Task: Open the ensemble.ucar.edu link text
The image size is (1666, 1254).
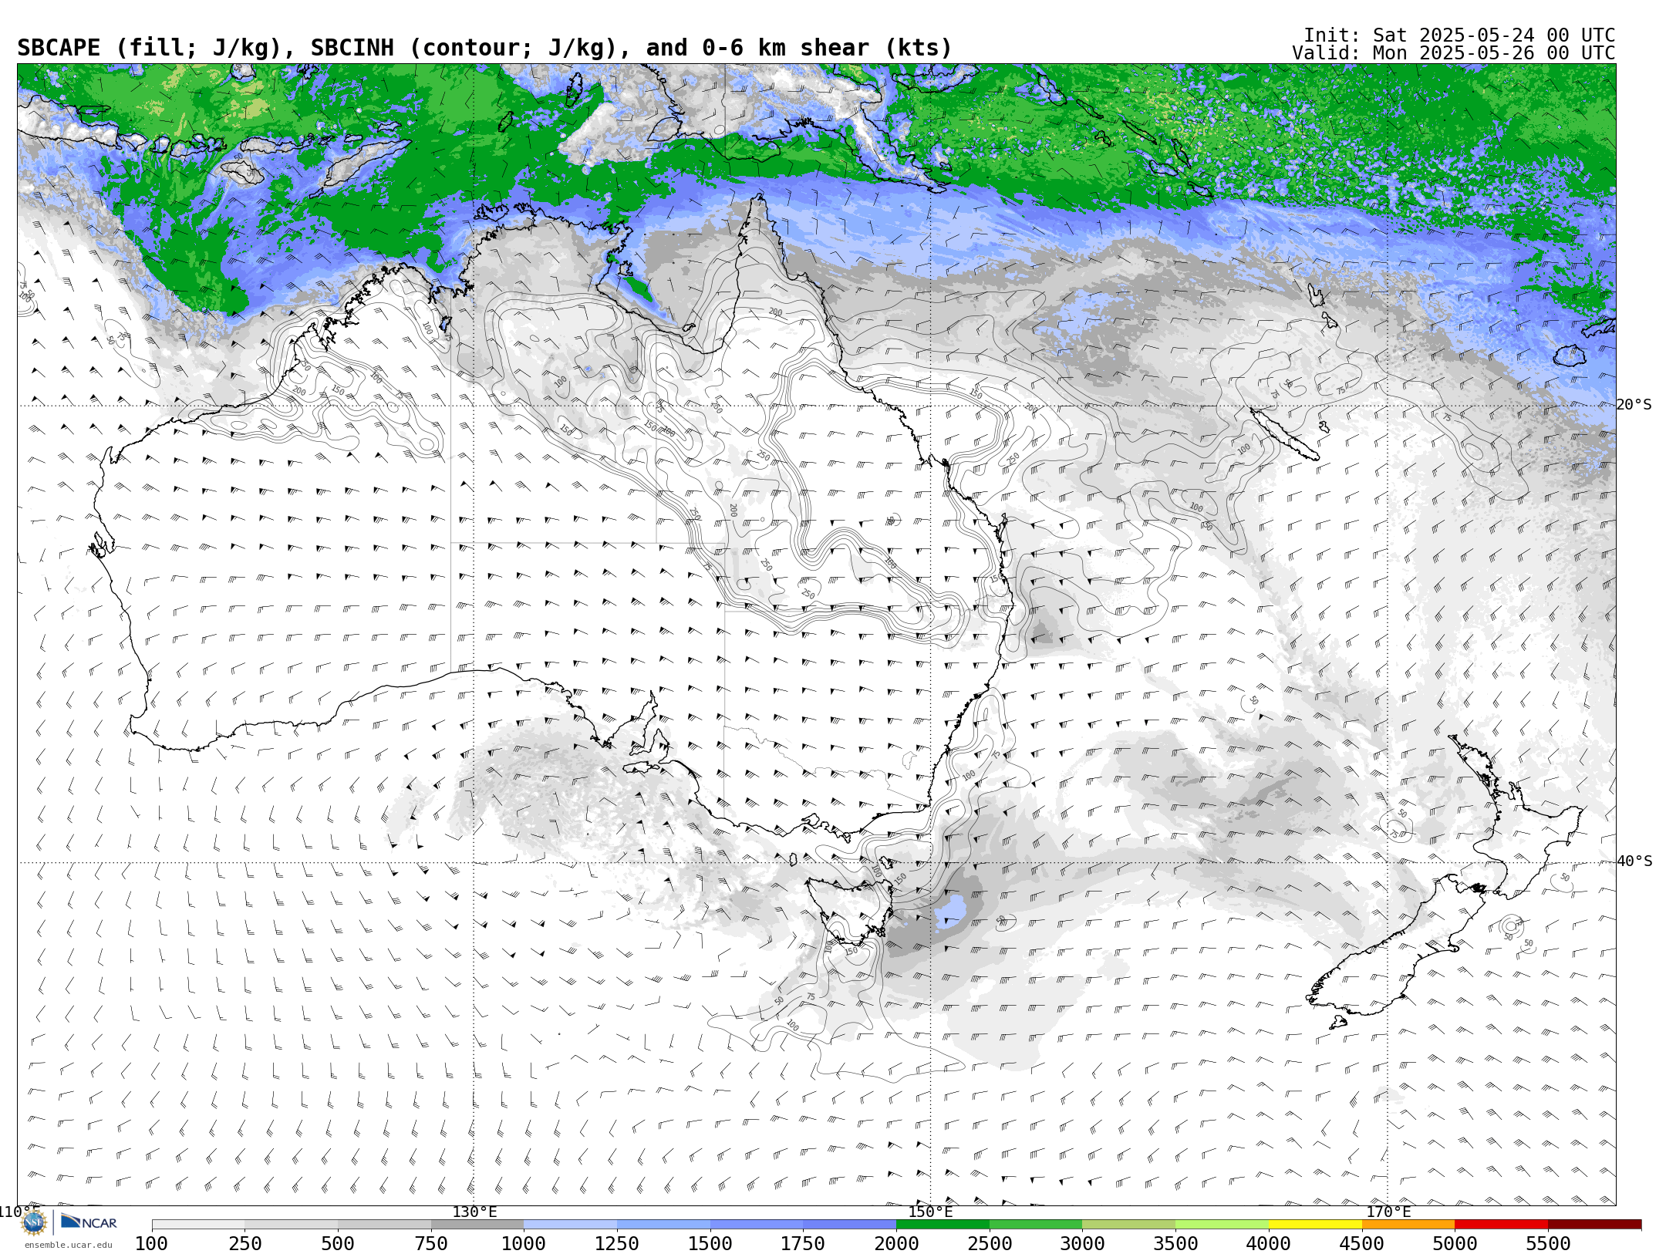Action: coord(68,1245)
